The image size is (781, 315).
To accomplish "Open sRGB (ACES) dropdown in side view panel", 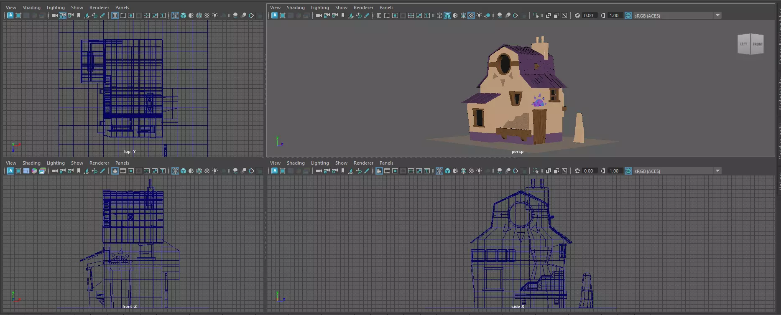I will coord(677,171).
